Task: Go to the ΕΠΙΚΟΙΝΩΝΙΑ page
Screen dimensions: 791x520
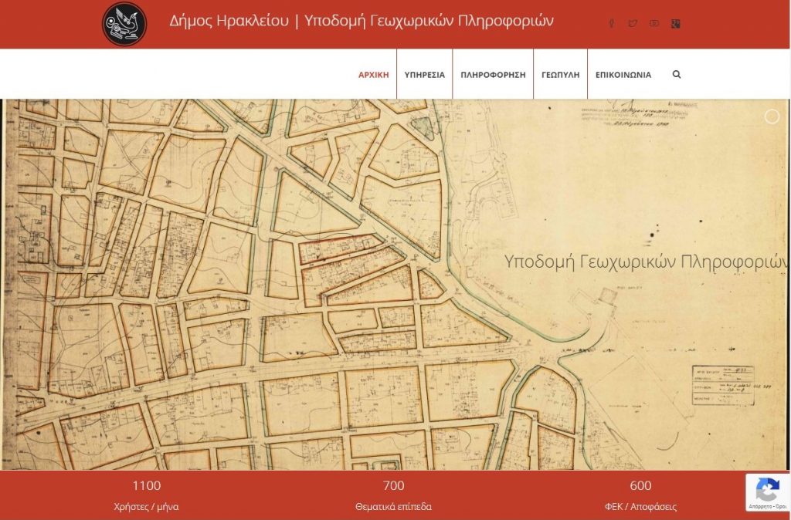Action: pos(623,75)
